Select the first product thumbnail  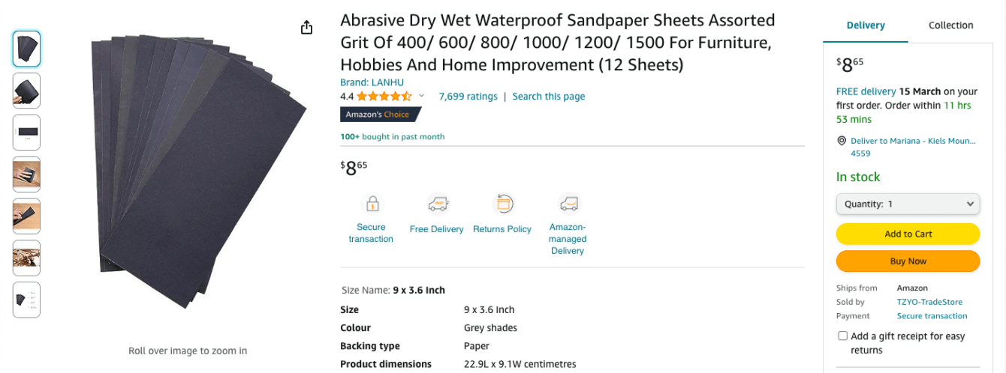pos(27,49)
